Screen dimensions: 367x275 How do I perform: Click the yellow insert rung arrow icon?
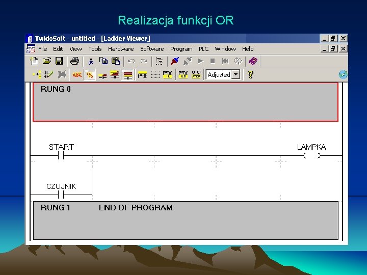tap(37, 75)
